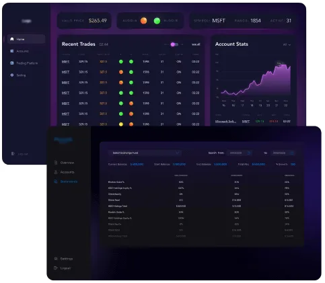Expand the Select Exchange Fund dropdown

pyautogui.click(x=145, y=153)
